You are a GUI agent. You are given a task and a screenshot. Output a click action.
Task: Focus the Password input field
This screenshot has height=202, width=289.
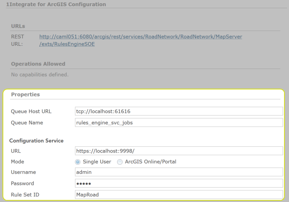(179, 183)
